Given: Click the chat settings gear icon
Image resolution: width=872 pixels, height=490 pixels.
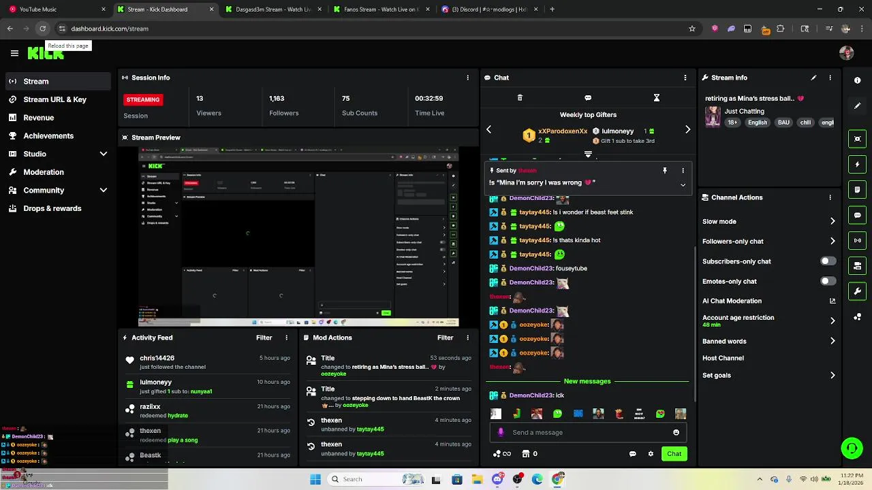Looking at the screenshot, I should (x=651, y=454).
